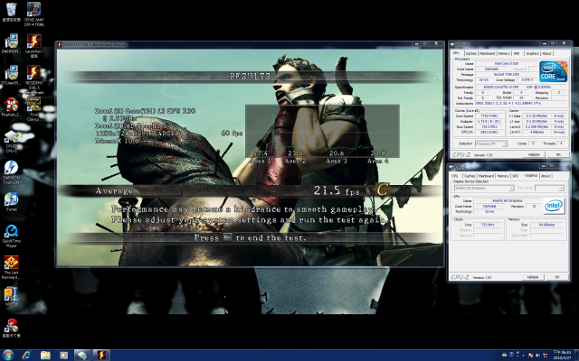Click the GPU Core clock value field
Viewport: 579px width, 361px height.
pyautogui.click(x=488, y=225)
